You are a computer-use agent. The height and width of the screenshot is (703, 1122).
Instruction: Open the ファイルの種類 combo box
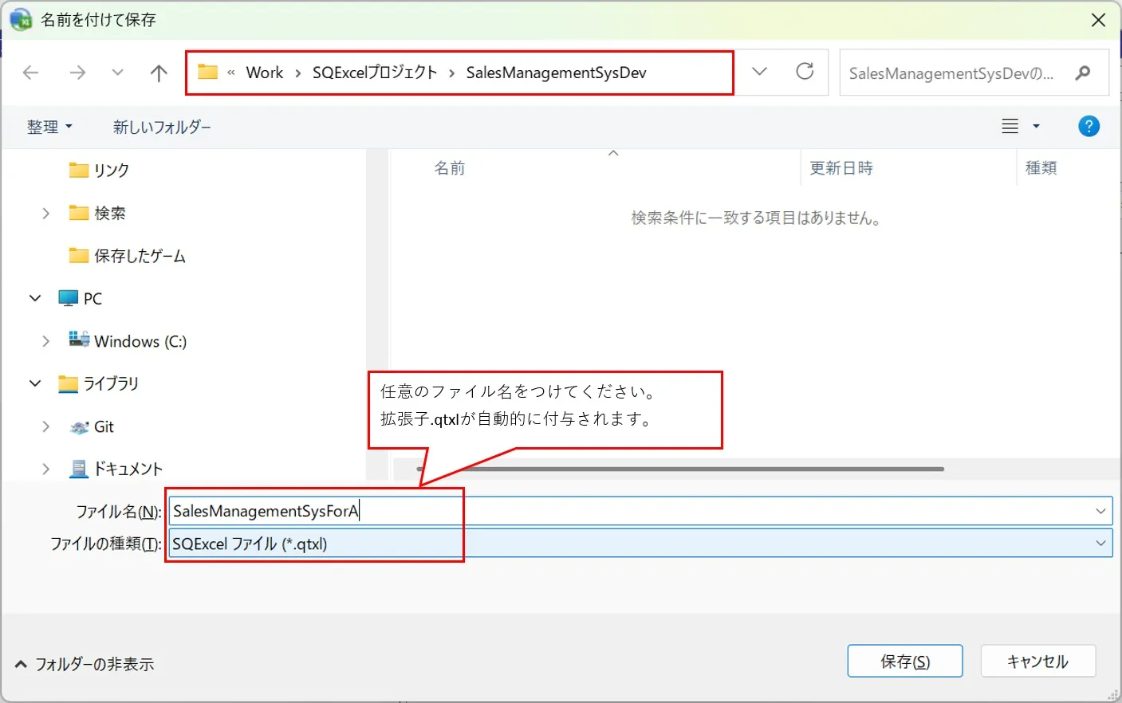(x=640, y=544)
